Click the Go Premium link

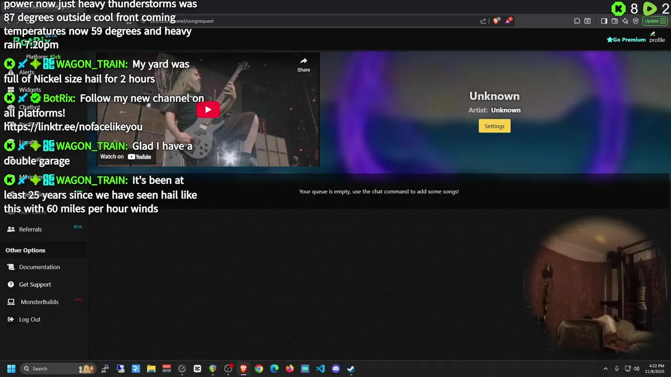pos(626,40)
